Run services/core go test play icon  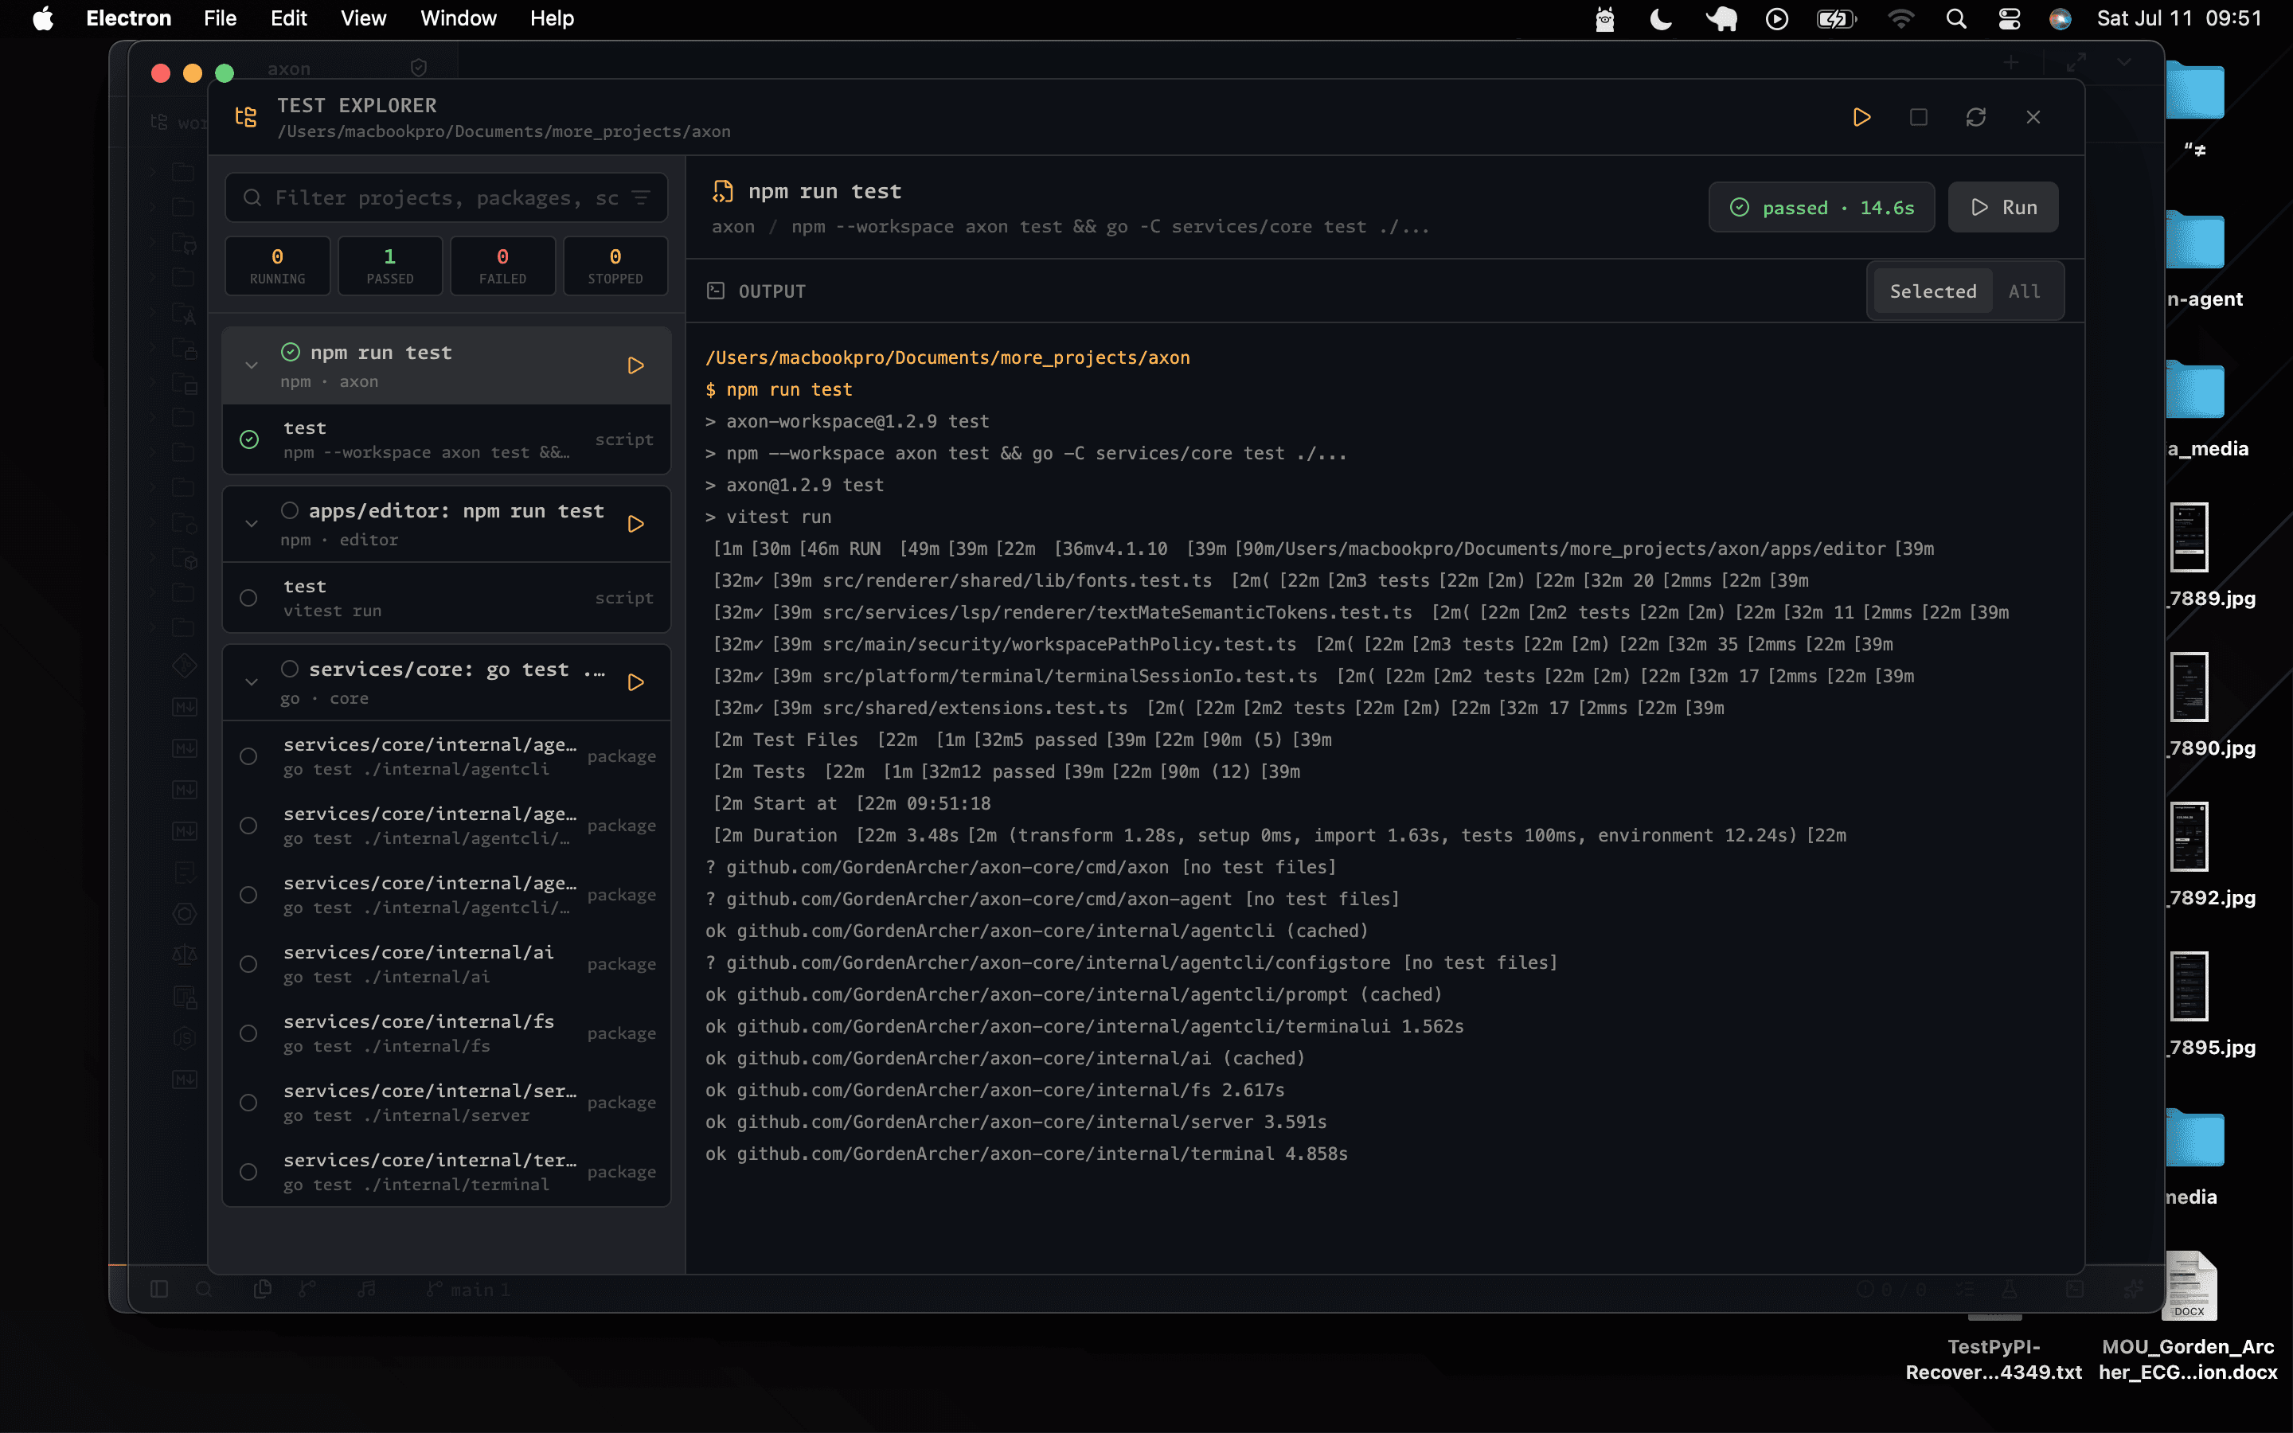coord(636,682)
